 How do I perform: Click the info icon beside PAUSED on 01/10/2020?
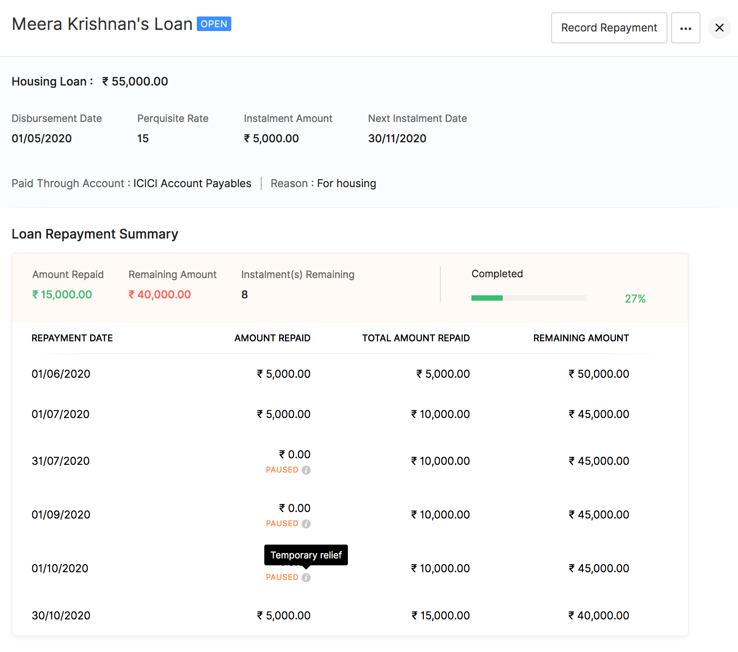pyautogui.click(x=306, y=577)
